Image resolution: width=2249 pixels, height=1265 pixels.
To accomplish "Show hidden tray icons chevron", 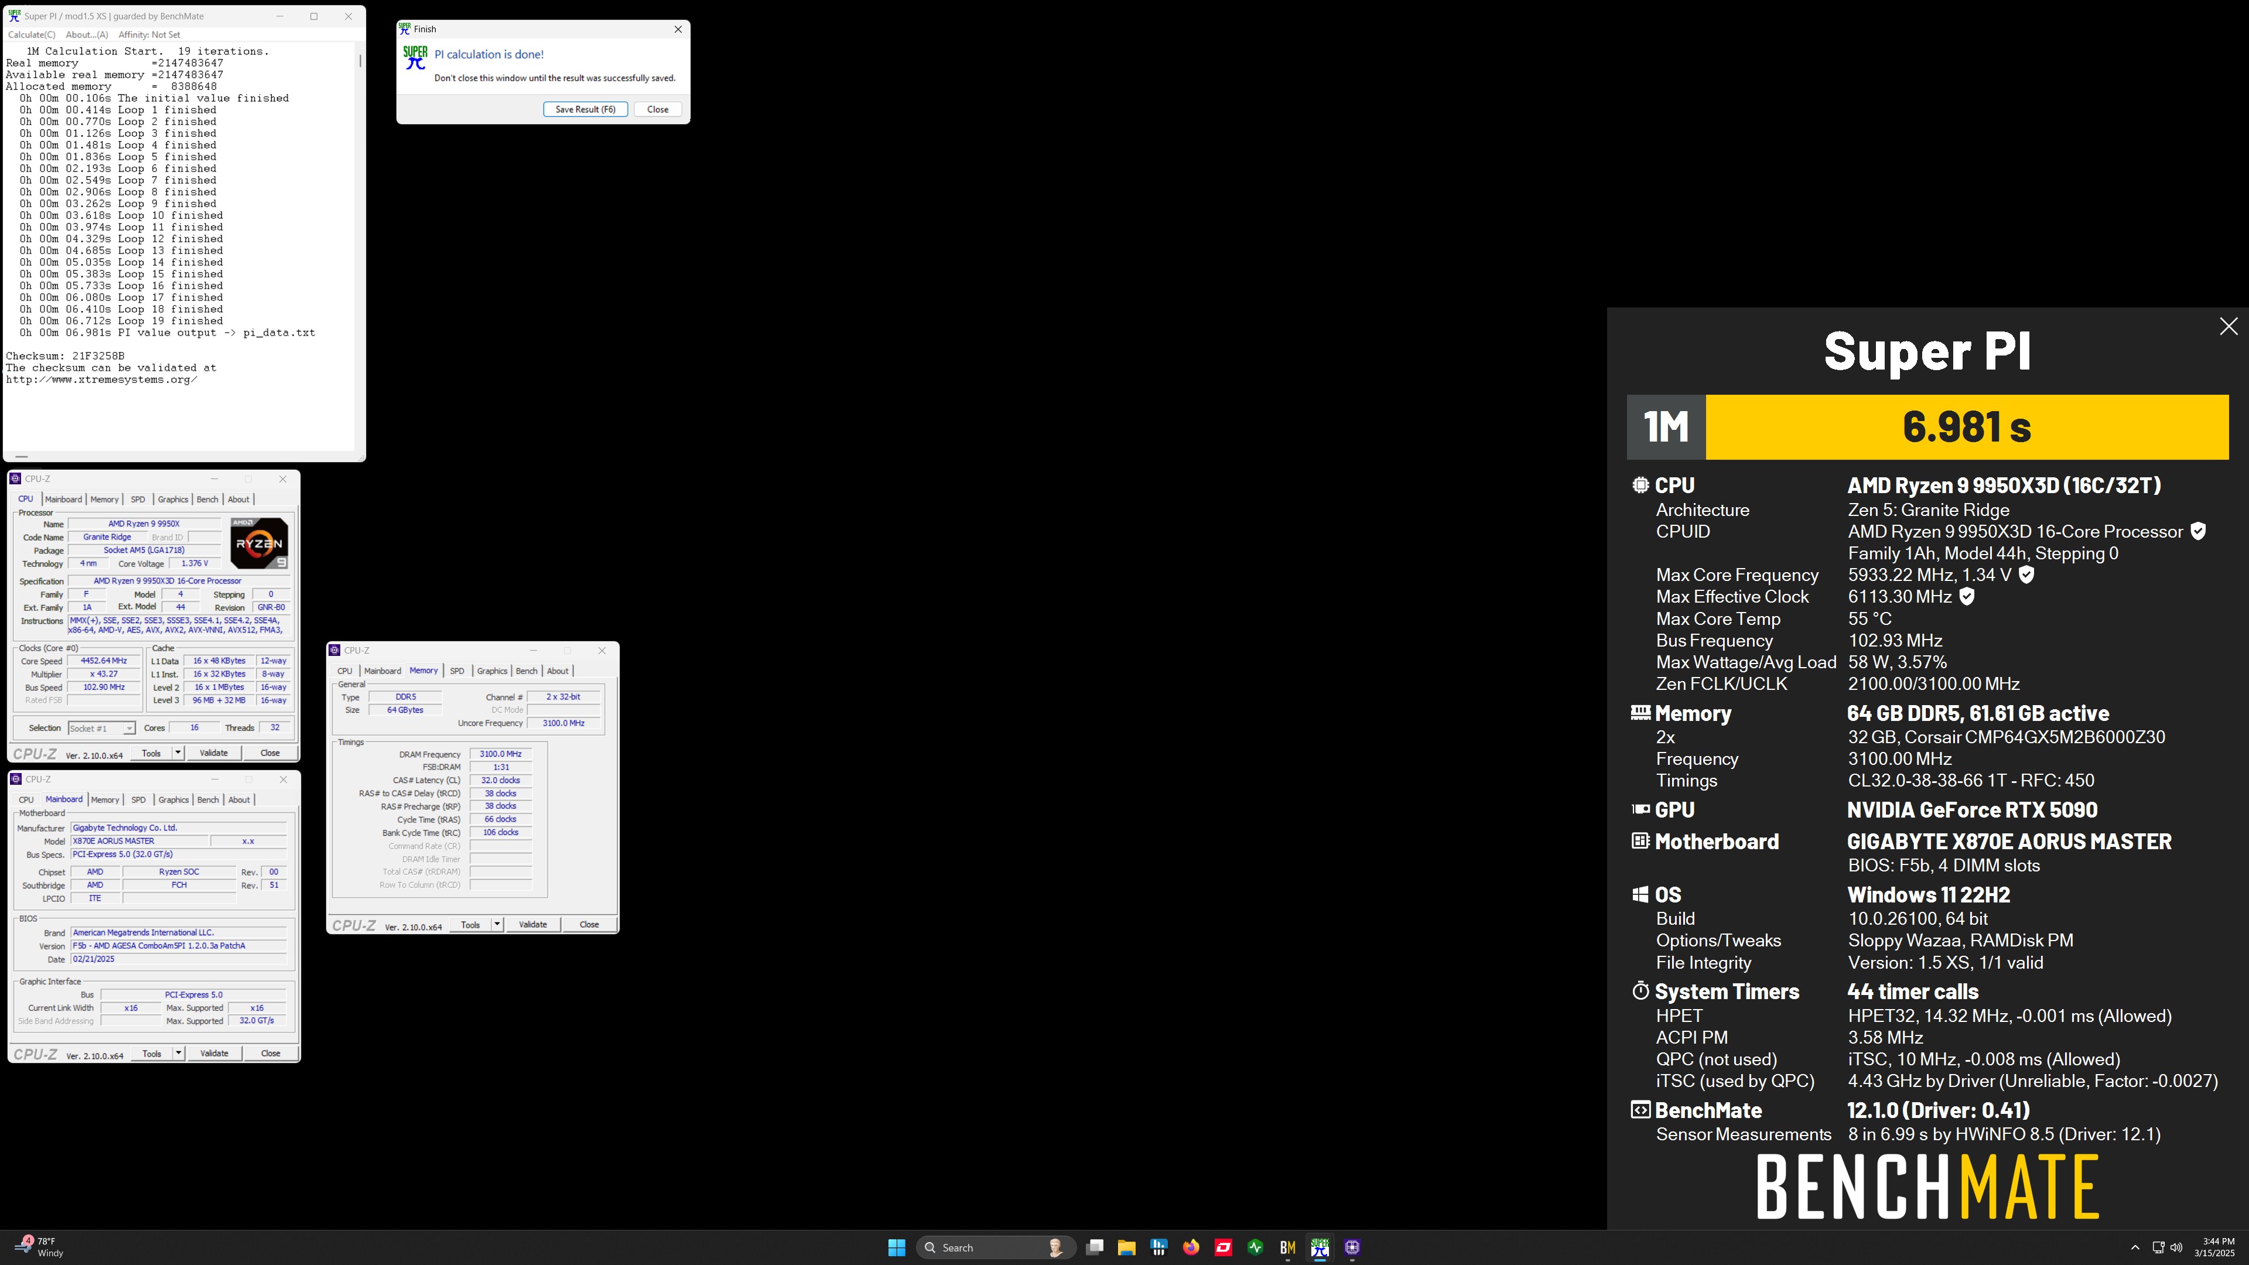I will [x=2135, y=1247].
